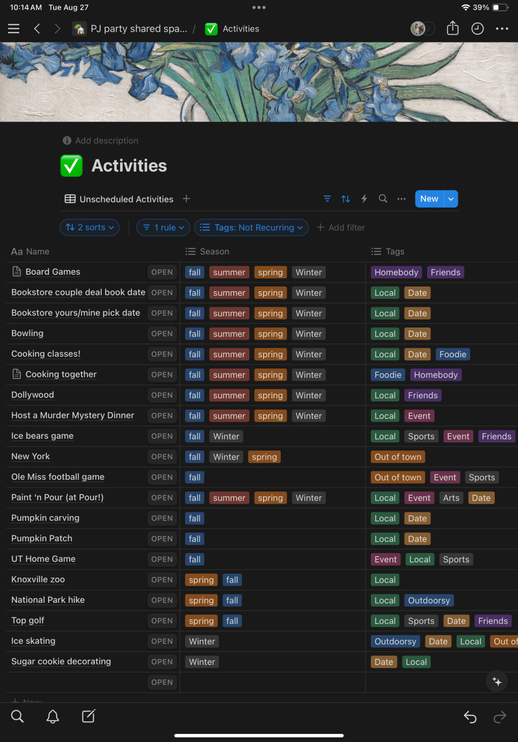Image resolution: width=518 pixels, height=742 pixels.
Task: Search the database with magnifier icon
Action: point(383,199)
